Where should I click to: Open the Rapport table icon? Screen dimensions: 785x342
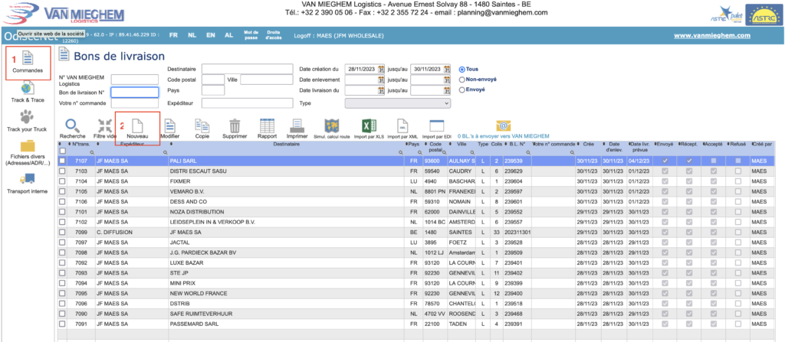coord(268,126)
